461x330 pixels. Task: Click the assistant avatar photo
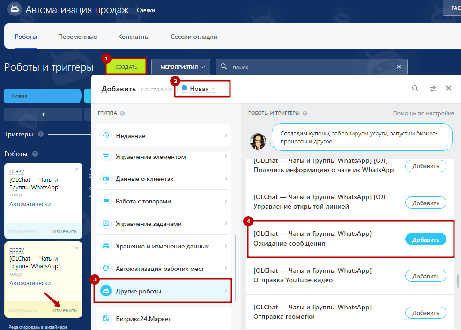click(x=258, y=141)
